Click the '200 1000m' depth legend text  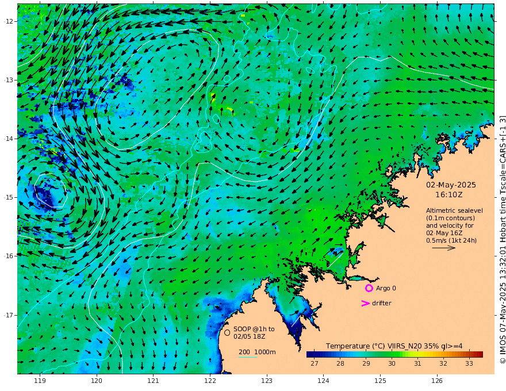(257, 352)
